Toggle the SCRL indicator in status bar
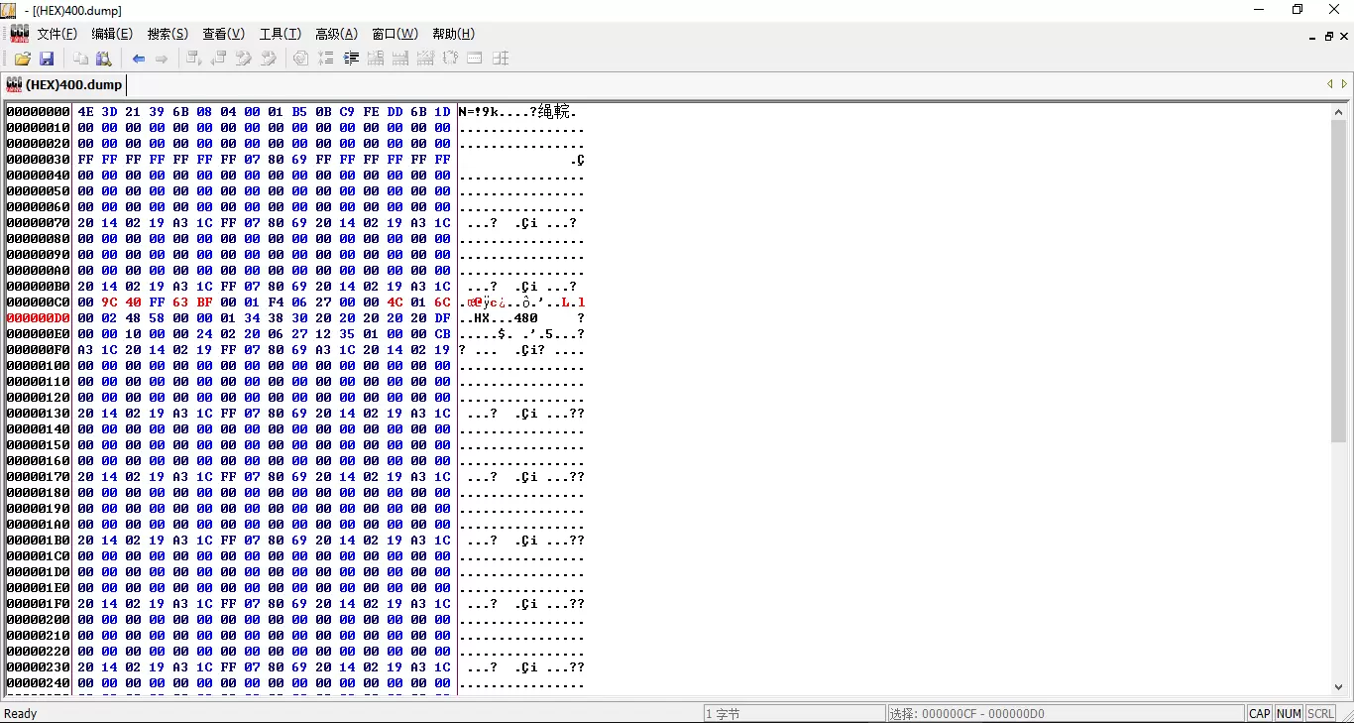This screenshot has height=723, width=1354. click(x=1320, y=713)
